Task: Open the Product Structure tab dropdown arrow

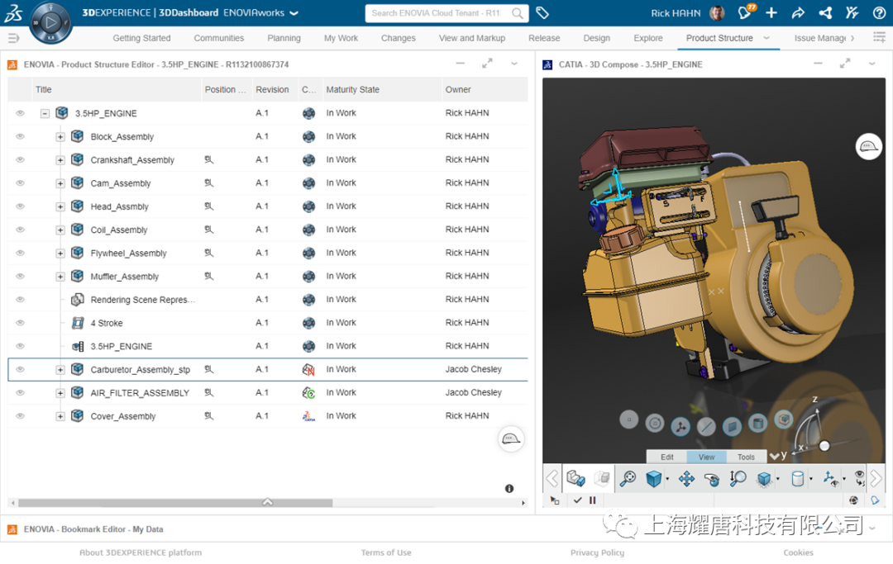Action: point(766,38)
